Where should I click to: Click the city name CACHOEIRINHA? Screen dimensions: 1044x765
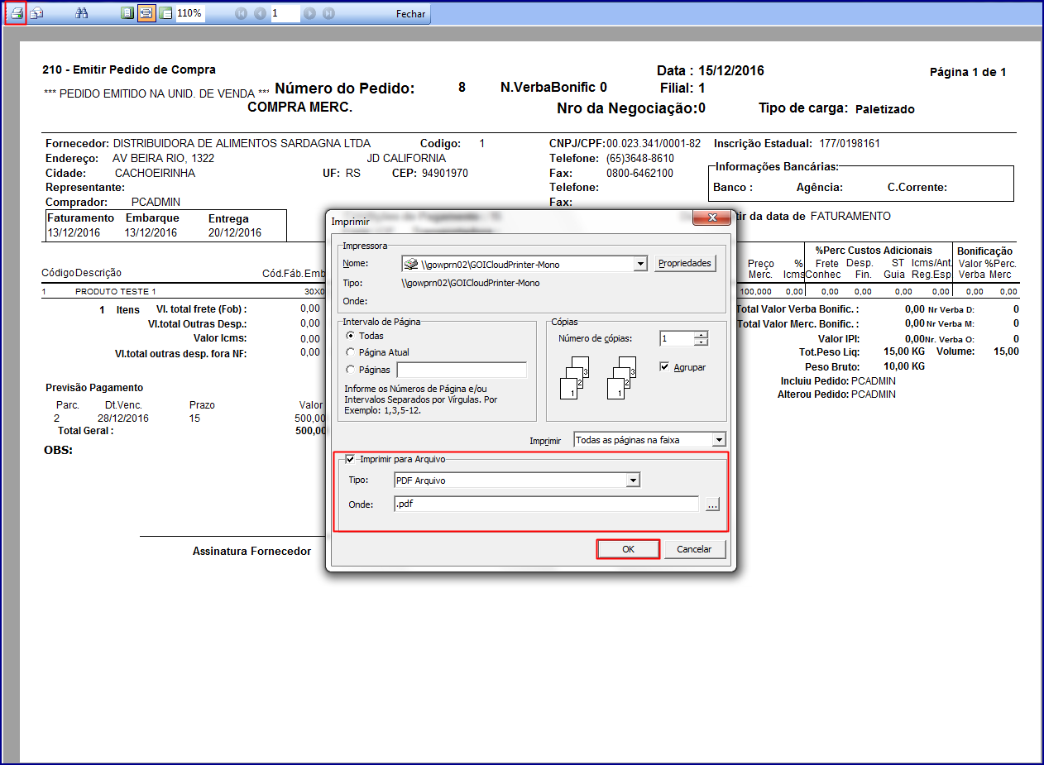point(155,174)
